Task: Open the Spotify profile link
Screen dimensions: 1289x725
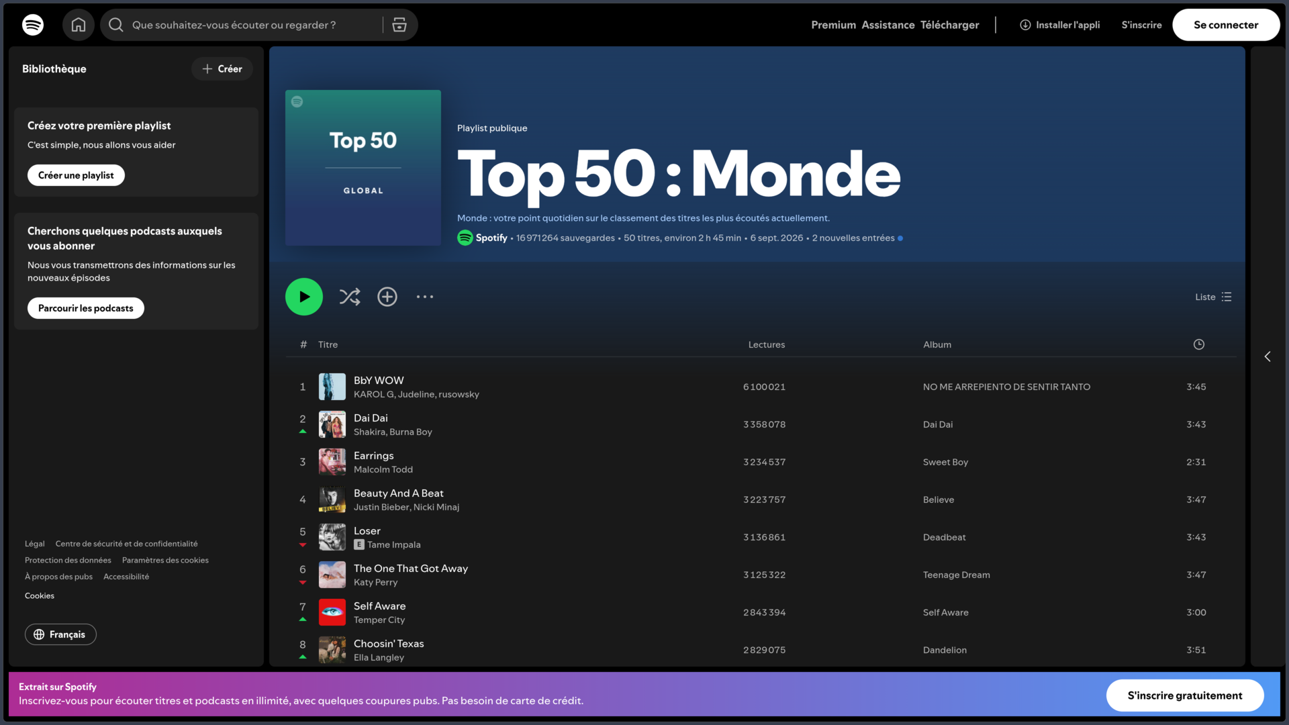Action: [x=491, y=238]
